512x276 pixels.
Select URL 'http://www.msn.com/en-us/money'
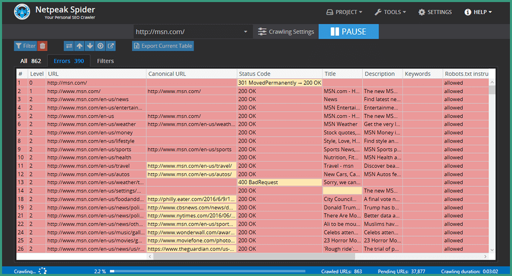96,133
